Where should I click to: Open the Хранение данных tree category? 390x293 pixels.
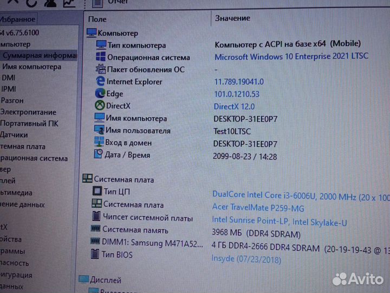point(22,205)
